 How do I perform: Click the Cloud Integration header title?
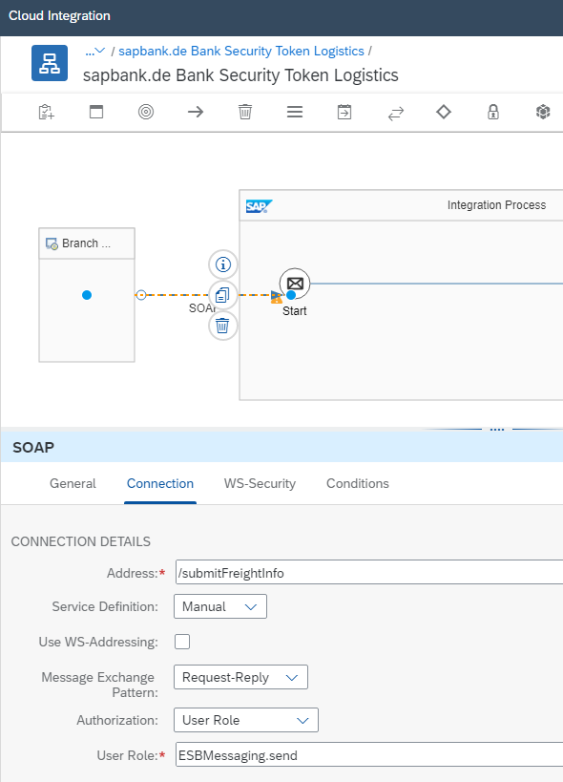59,16
